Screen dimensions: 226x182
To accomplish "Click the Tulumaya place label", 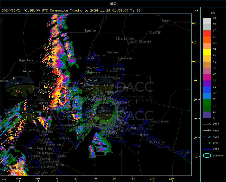I will point(94,72).
